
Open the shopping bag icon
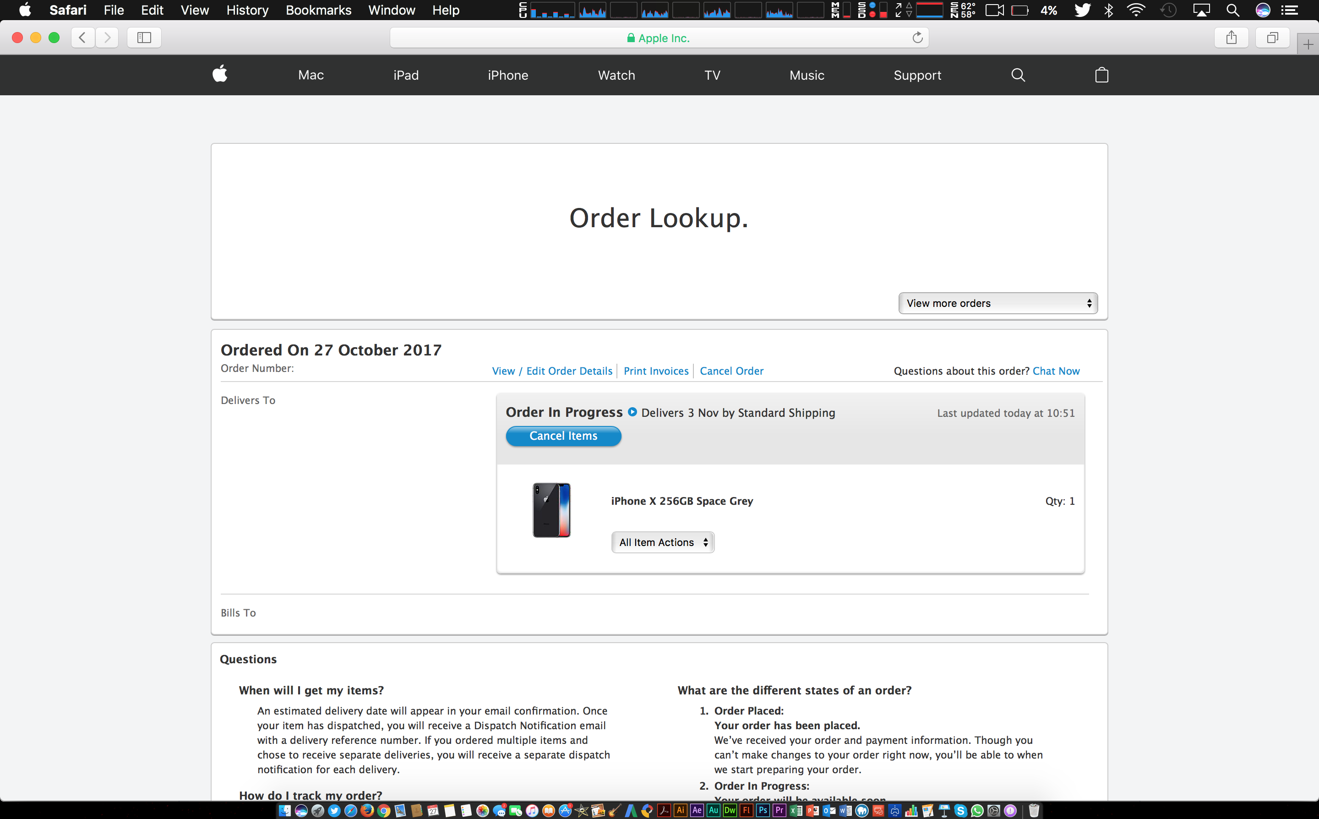1101,75
